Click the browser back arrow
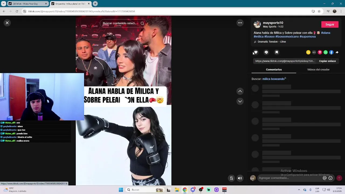Image resolution: width=345 pixels, height=194 pixels. coord(4,11)
